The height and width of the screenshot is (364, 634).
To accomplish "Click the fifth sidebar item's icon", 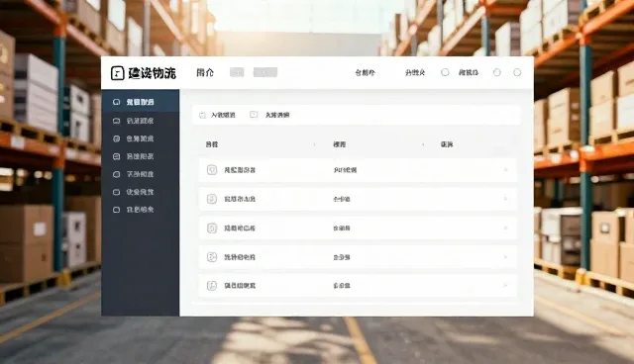I will tap(117, 174).
